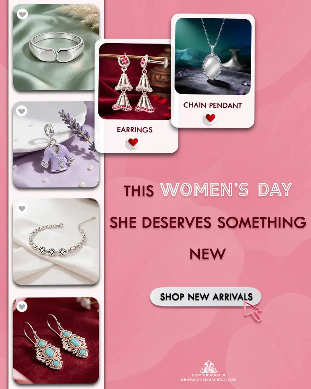Click the Women's Day headline text

[208, 190]
